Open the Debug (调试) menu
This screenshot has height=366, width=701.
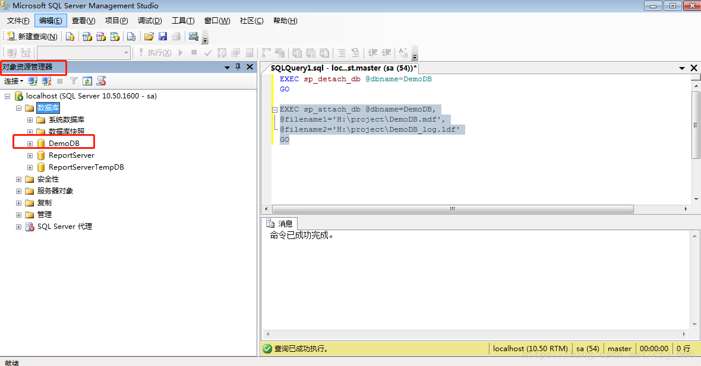(x=150, y=21)
